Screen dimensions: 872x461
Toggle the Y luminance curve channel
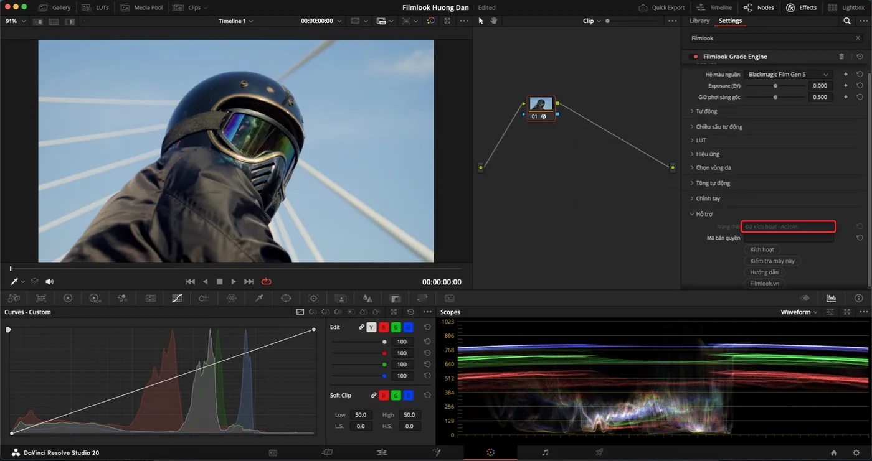(x=372, y=327)
